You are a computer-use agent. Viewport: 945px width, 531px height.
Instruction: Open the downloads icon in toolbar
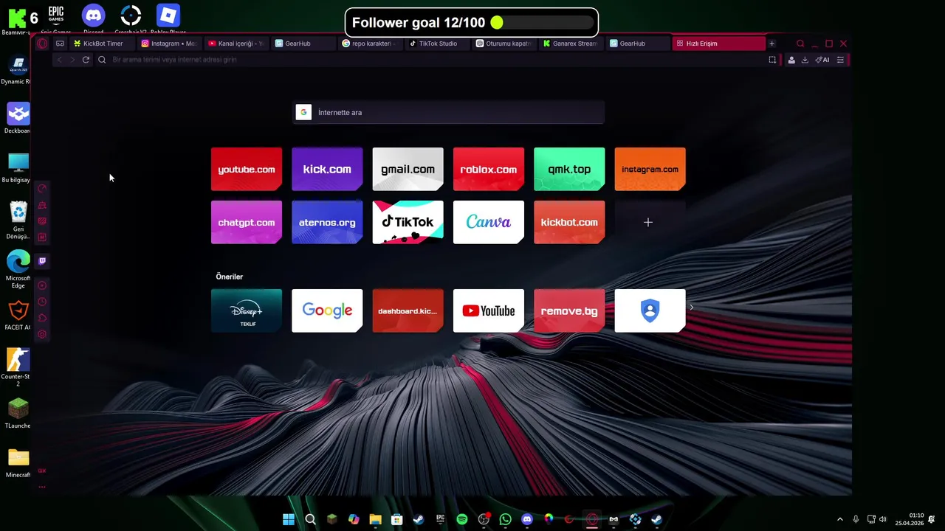[805, 60]
